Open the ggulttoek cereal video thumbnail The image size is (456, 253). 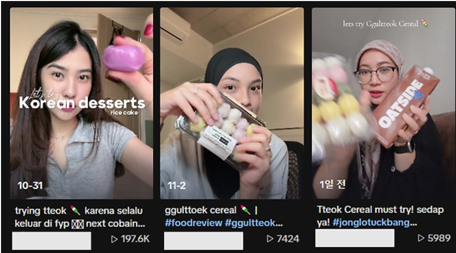click(x=232, y=103)
